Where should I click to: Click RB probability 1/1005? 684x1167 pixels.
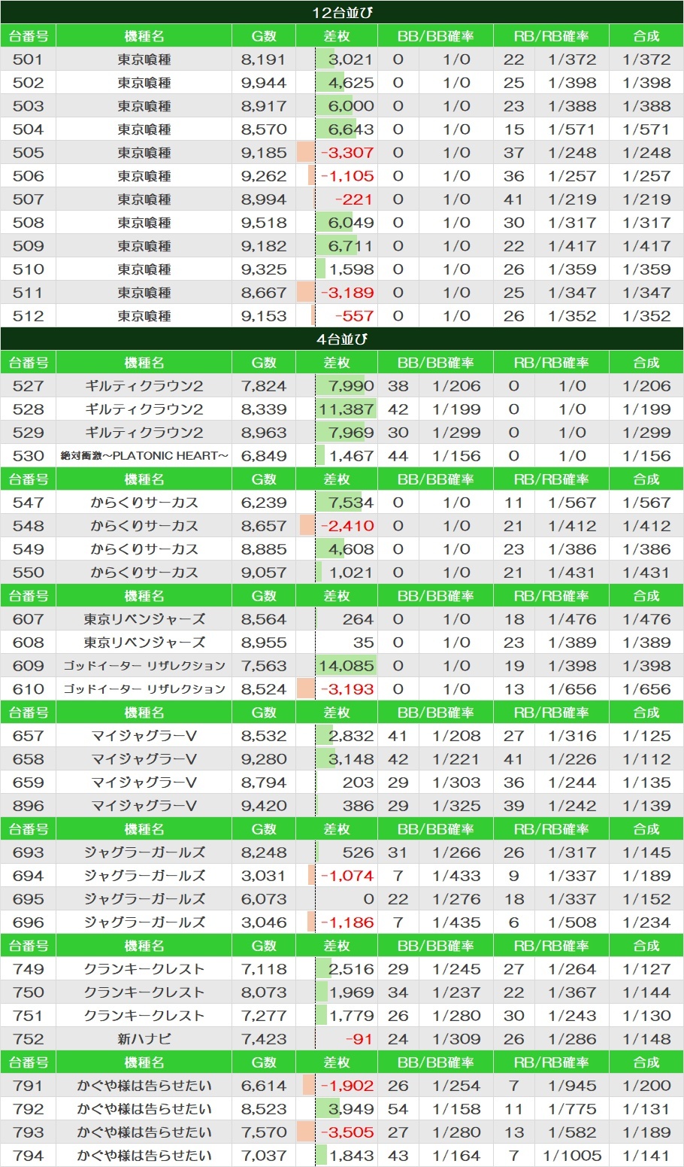572,1156
